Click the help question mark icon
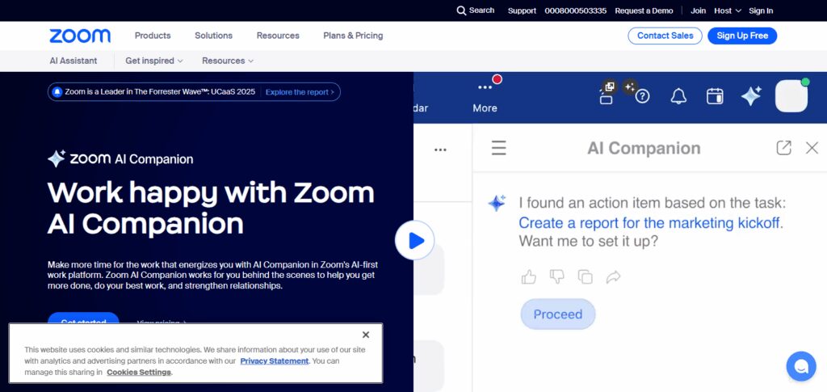The width and height of the screenshot is (827, 392). [x=642, y=96]
